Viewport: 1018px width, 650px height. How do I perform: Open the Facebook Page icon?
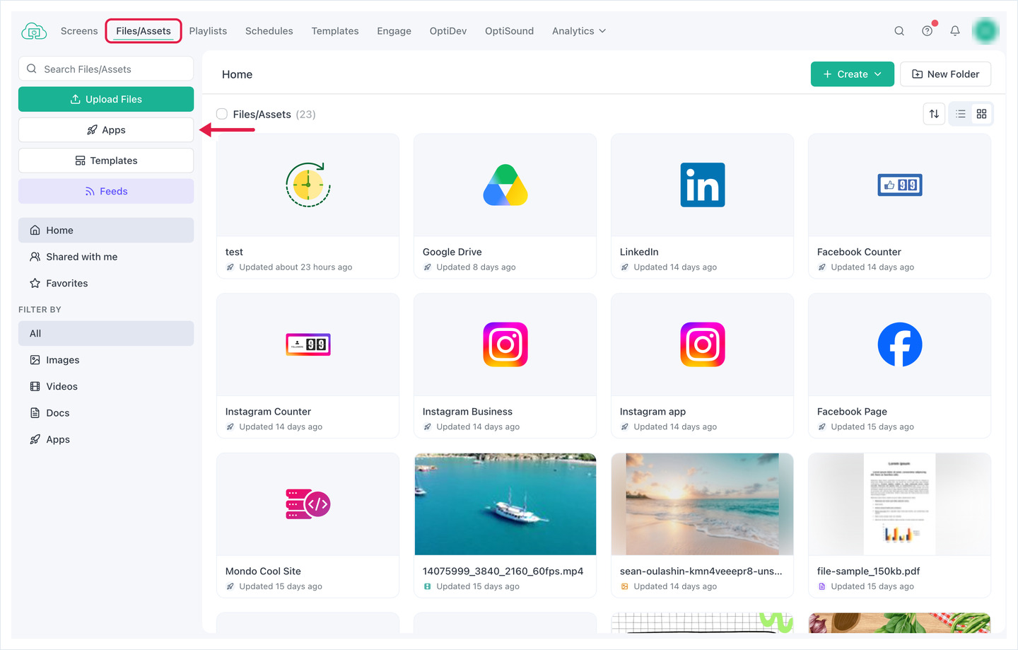pos(900,344)
